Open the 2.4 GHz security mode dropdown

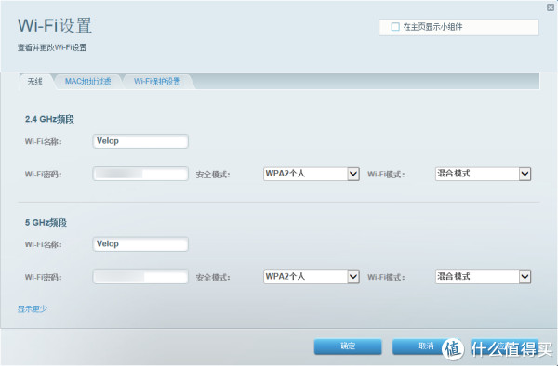312,174
